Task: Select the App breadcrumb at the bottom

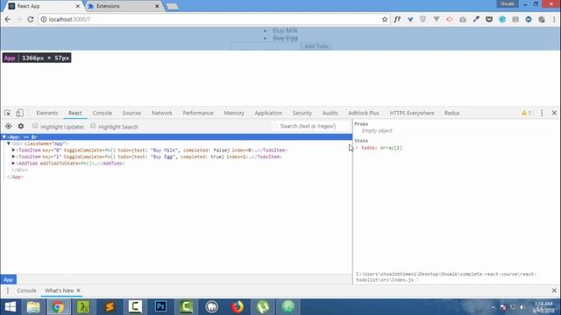Action: tap(8, 280)
